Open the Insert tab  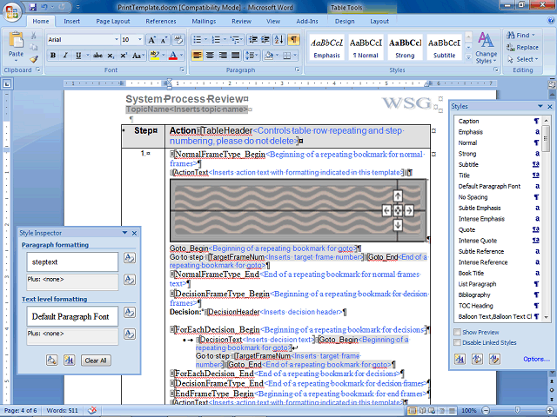click(x=71, y=21)
